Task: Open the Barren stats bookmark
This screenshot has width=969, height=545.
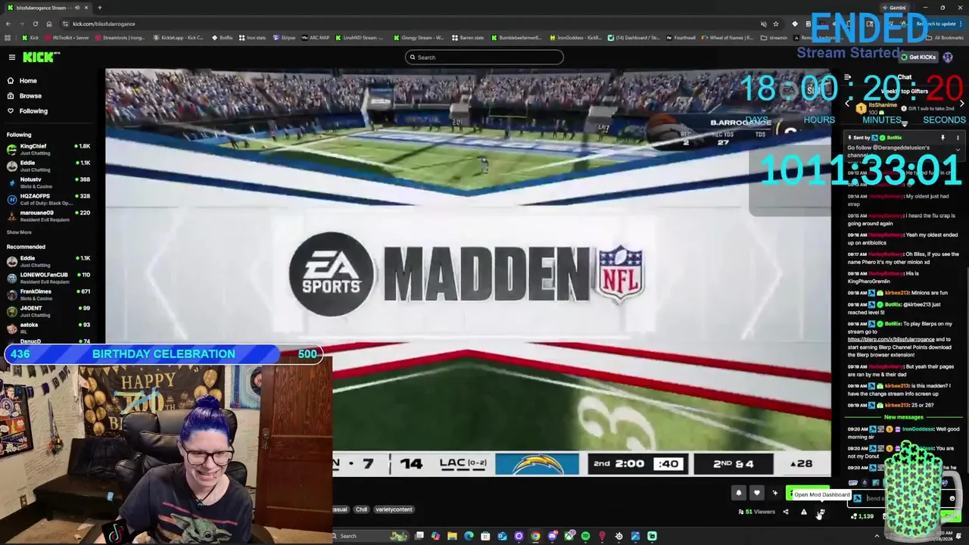Action: (467, 37)
